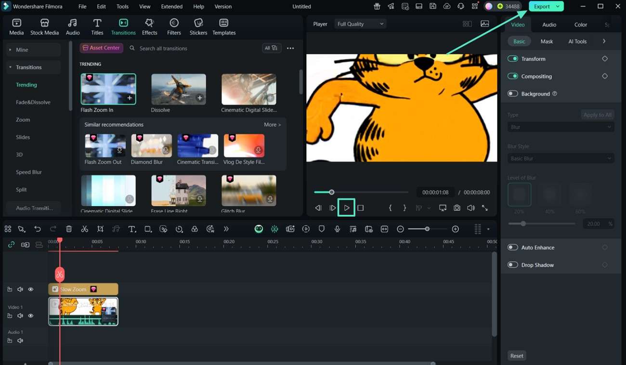This screenshot has width=626, height=365.
Task: Click the blur level slider handle
Action: coord(523,224)
